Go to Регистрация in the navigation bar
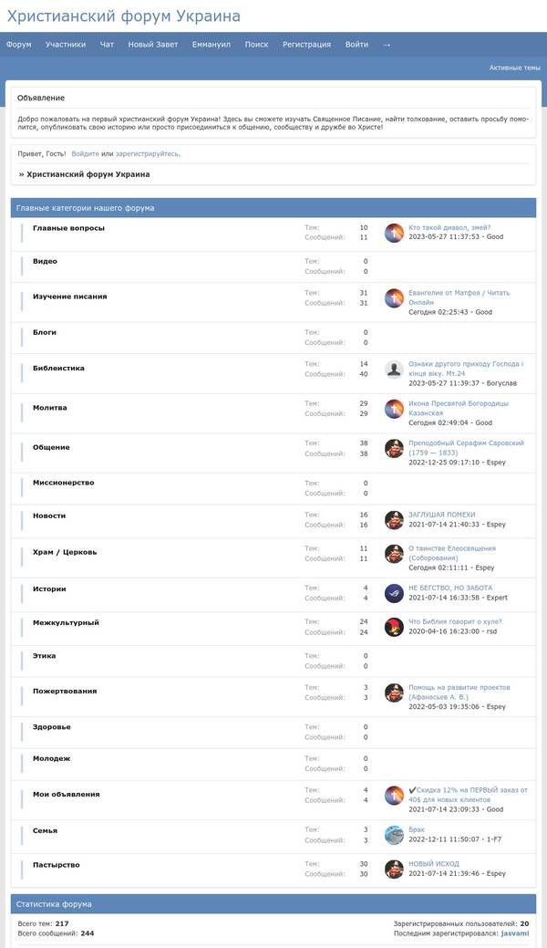Image resolution: width=547 pixels, height=948 pixels. pyautogui.click(x=306, y=44)
